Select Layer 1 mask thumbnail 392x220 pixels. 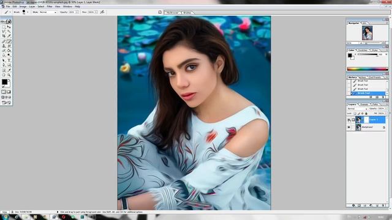coord(366,120)
